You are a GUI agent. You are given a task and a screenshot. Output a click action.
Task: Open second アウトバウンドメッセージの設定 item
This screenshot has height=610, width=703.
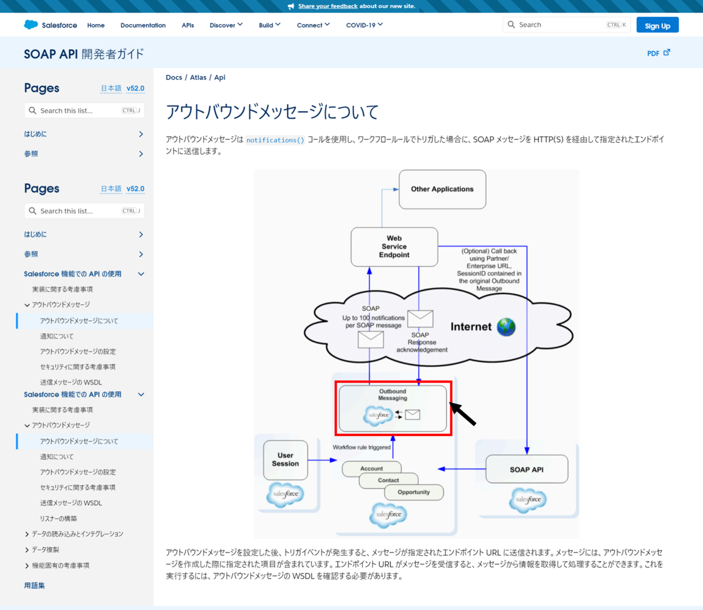pos(78,472)
